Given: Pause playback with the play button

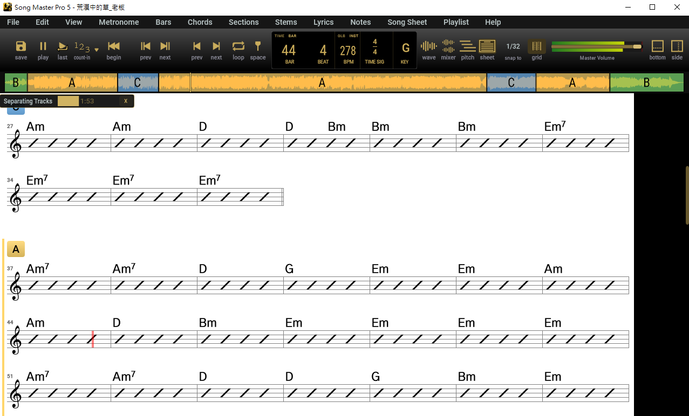Looking at the screenshot, I should pyautogui.click(x=43, y=46).
